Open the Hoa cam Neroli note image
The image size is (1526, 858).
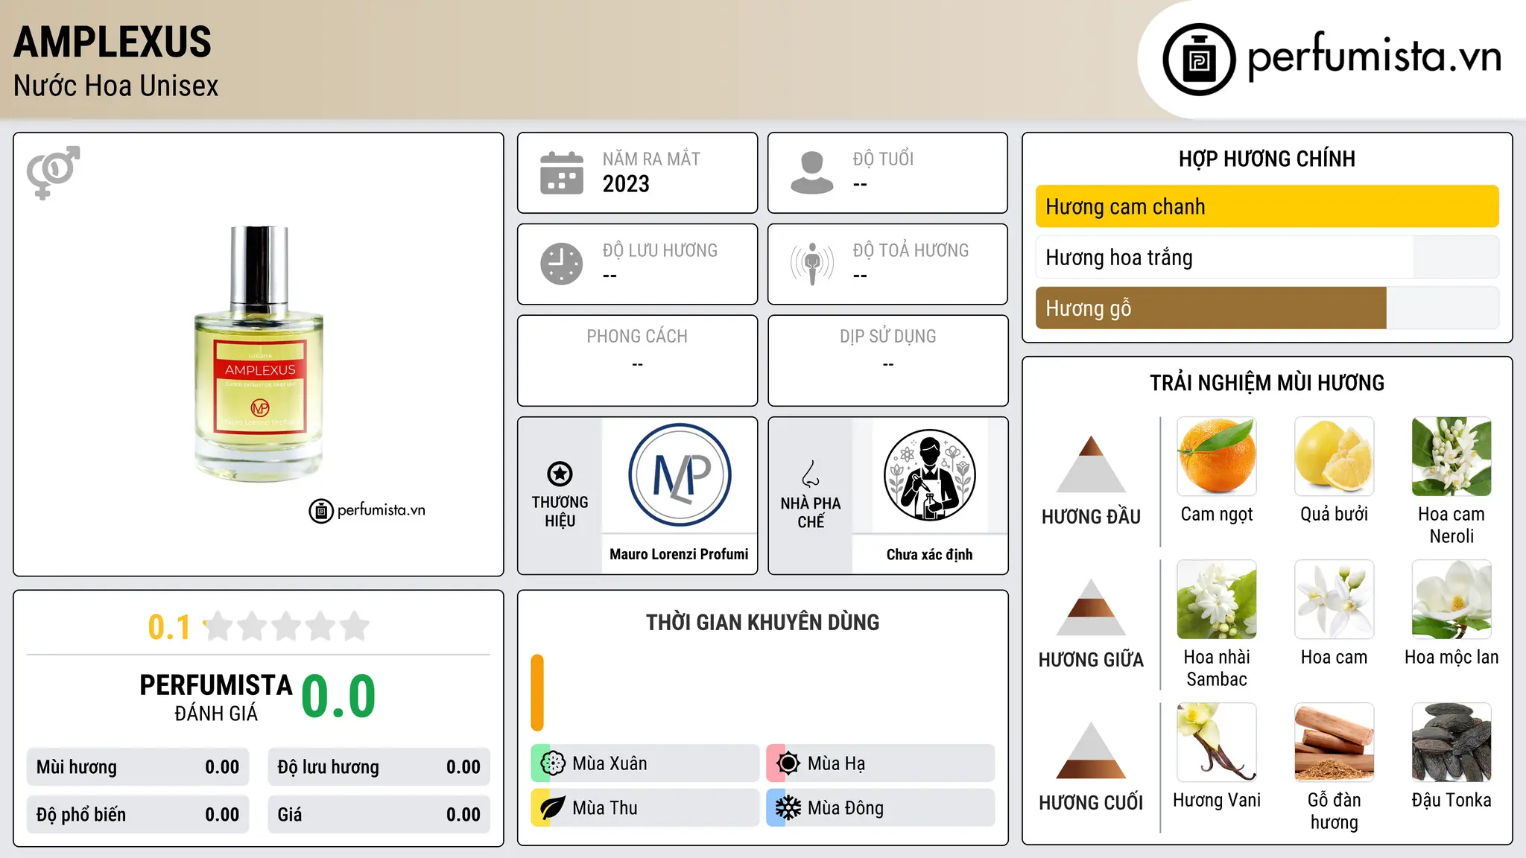pyautogui.click(x=1451, y=457)
